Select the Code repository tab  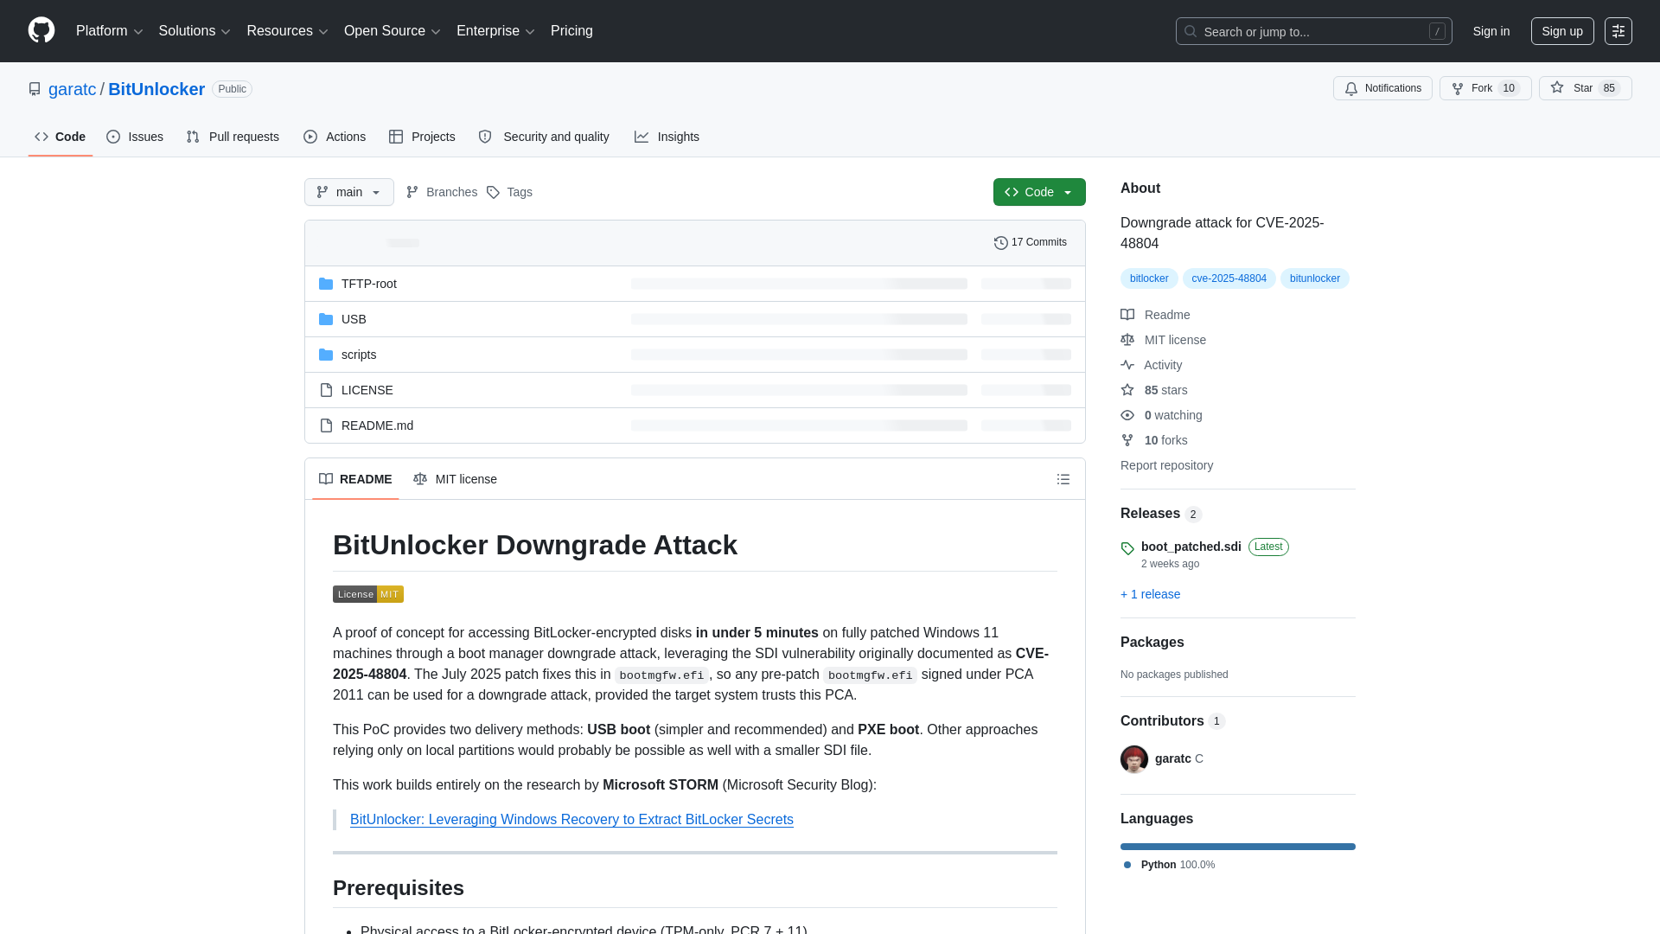61,137
